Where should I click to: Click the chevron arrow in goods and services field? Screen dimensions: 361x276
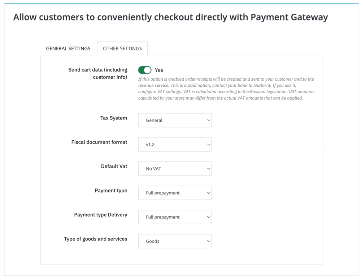pos(208,241)
